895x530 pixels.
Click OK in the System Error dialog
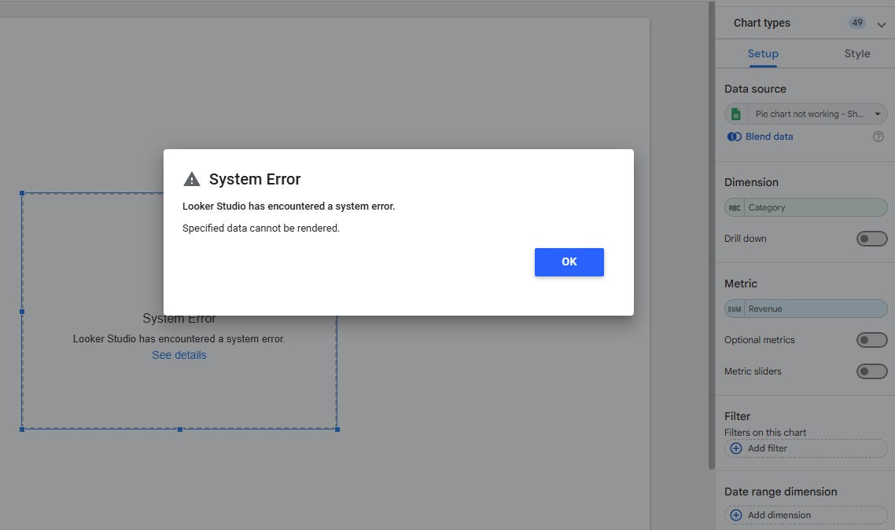point(569,262)
